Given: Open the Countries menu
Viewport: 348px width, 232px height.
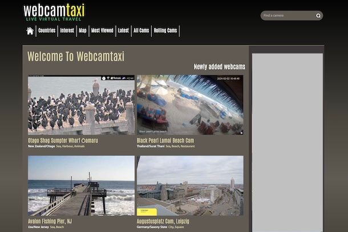Looking at the screenshot, I should click(47, 31).
